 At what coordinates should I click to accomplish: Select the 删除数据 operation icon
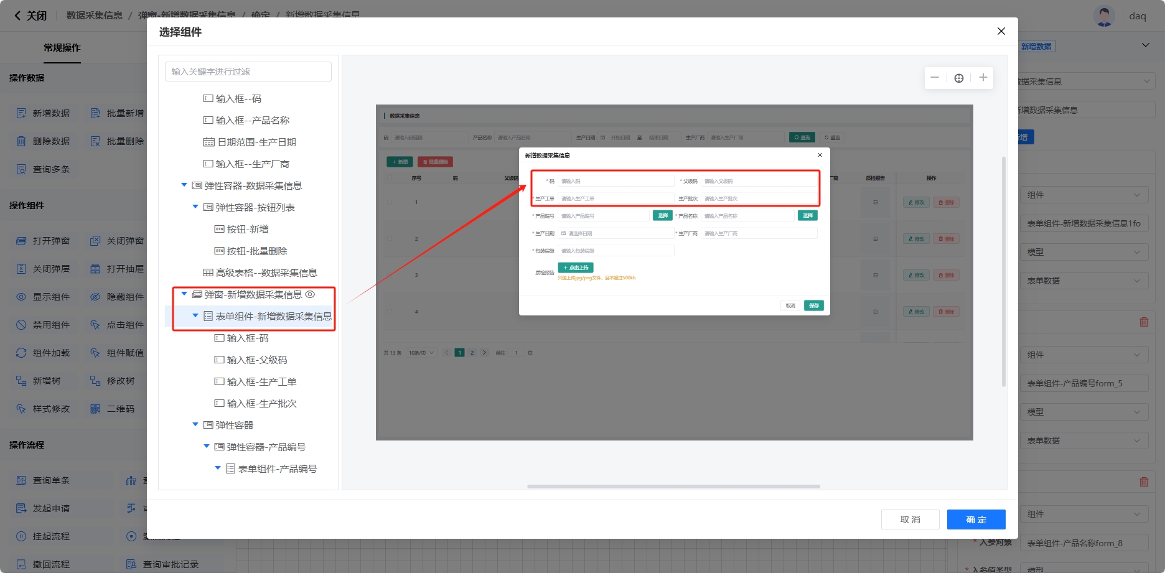click(21, 141)
